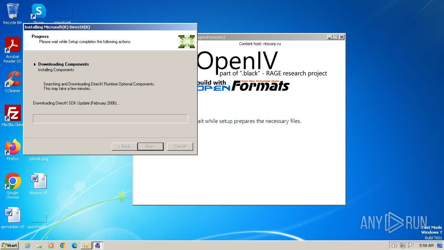Switch to the OpenIV setup taskbar item
Viewport: 444px width, 250px height.
pyautogui.click(x=86, y=245)
